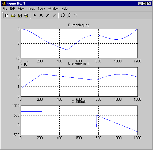Toggle the Rotate 3D tool
The image size is (153, 150).
pos(75,16)
